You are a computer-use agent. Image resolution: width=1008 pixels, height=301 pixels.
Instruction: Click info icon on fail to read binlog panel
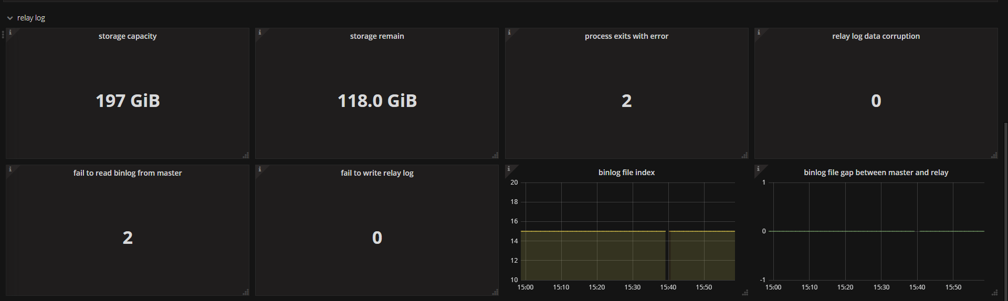click(10, 169)
